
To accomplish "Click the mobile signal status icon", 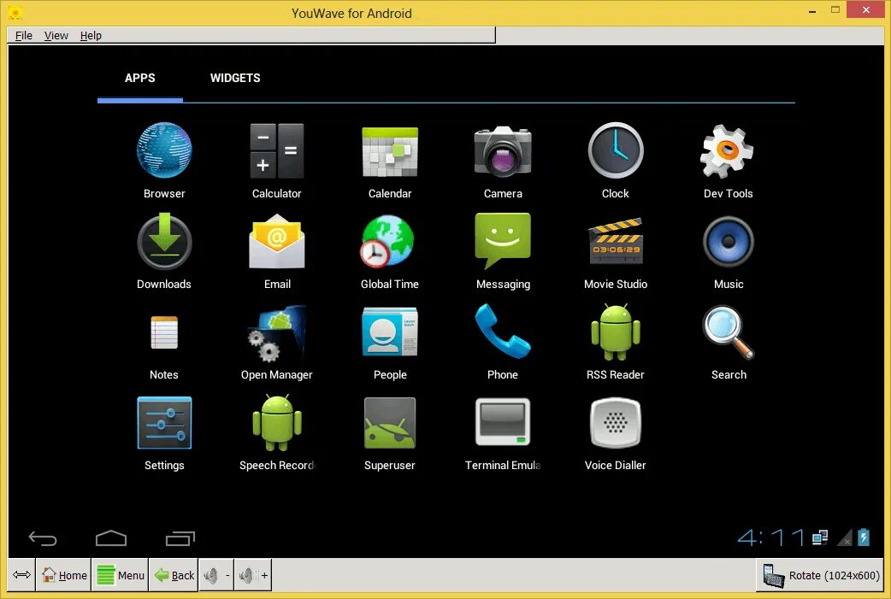I will pyautogui.click(x=846, y=537).
